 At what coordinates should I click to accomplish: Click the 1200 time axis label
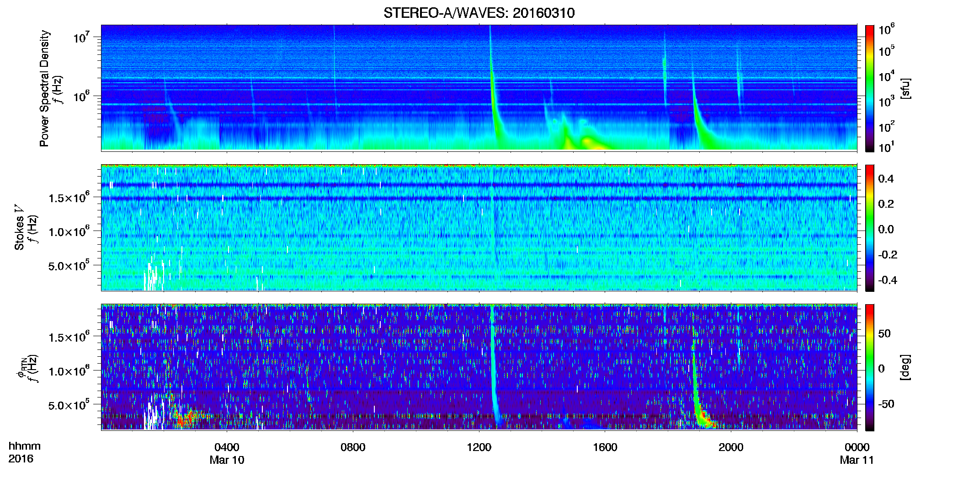[x=479, y=447]
